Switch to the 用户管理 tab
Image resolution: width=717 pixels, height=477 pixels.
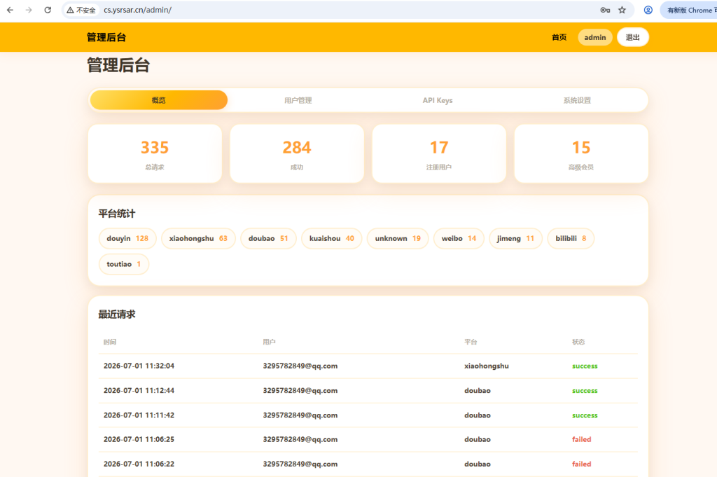[x=298, y=100]
